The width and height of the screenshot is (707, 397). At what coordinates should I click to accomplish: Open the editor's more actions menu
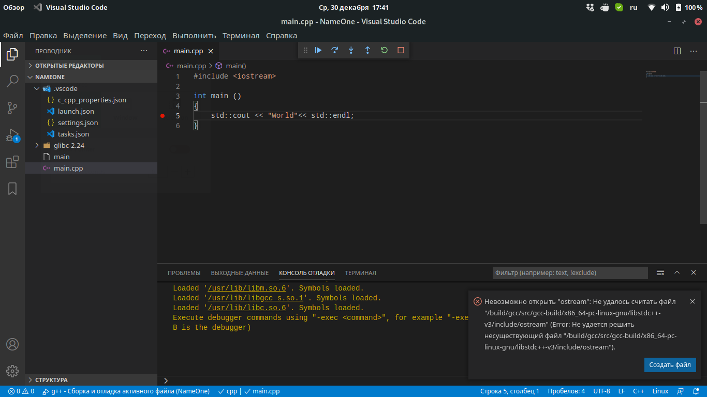tap(694, 51)
